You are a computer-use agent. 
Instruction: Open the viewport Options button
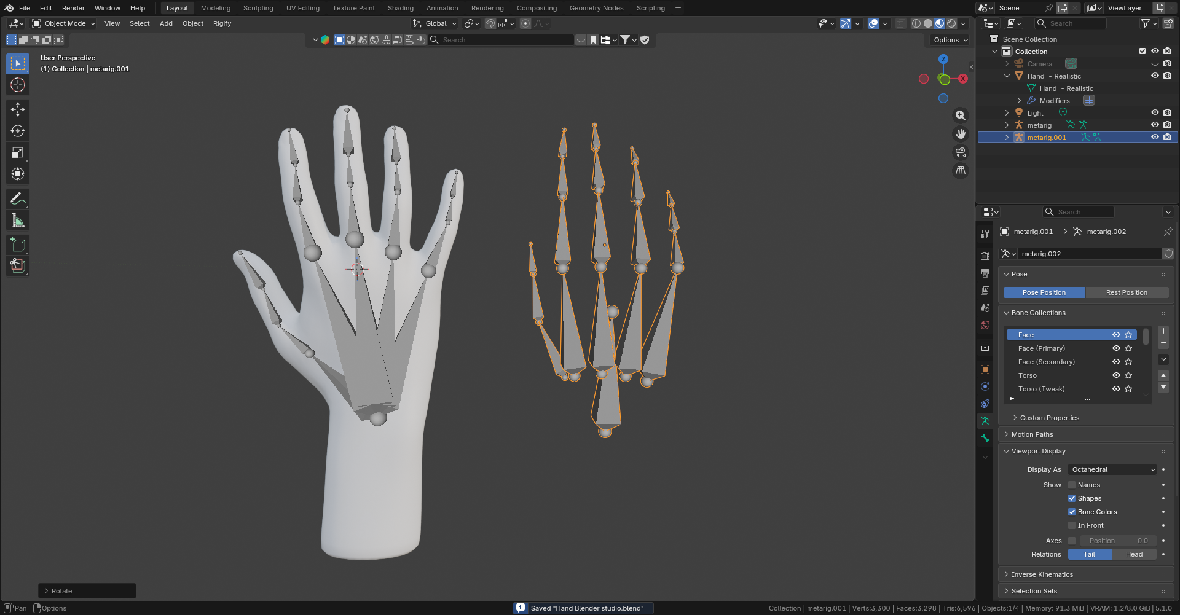(x=950, y=40)
